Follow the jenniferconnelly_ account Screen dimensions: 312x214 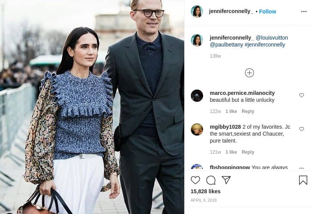coord(267,12)
